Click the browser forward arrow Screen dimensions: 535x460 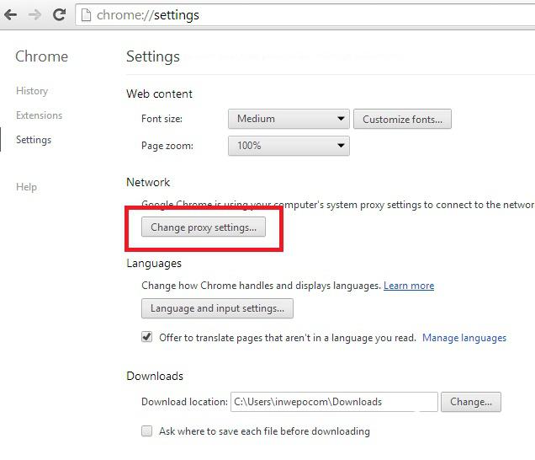[x=35, y=15]
